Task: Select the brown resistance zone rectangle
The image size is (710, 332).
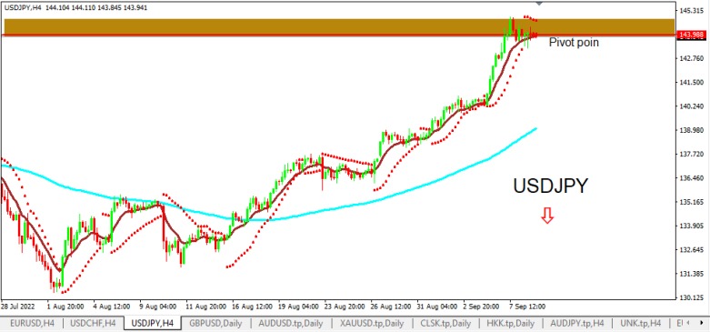Action: [340, 26]
